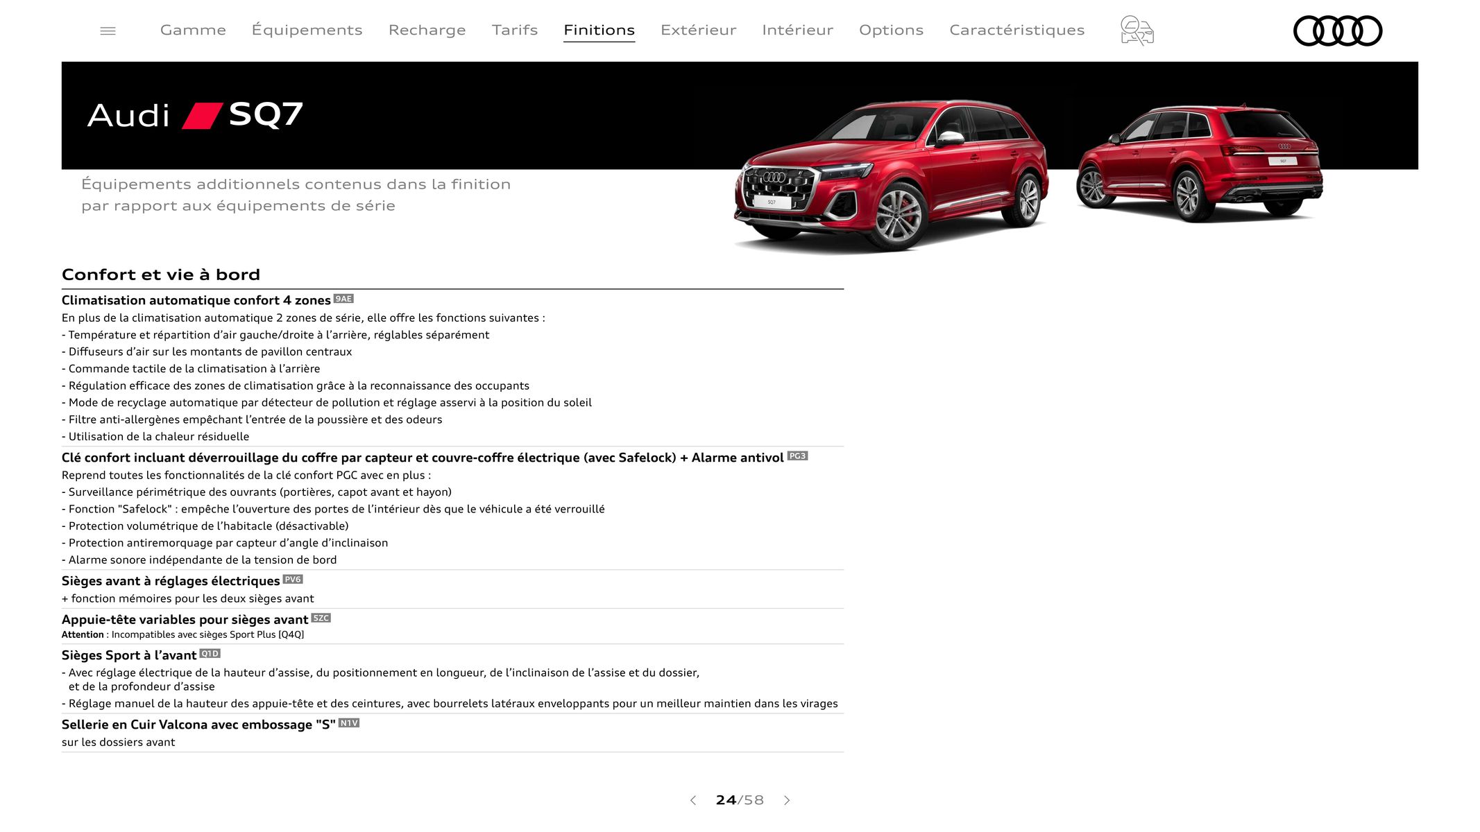Click the Audi SQ7 title
The height and width of the screenshot is (832, 1480).
point(195,114)
